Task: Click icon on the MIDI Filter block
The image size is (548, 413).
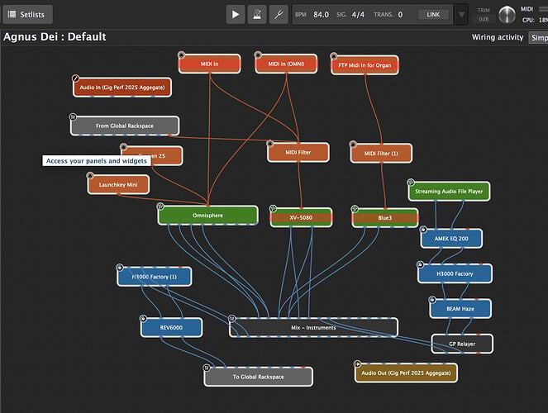Action: [x=269, y=144]
